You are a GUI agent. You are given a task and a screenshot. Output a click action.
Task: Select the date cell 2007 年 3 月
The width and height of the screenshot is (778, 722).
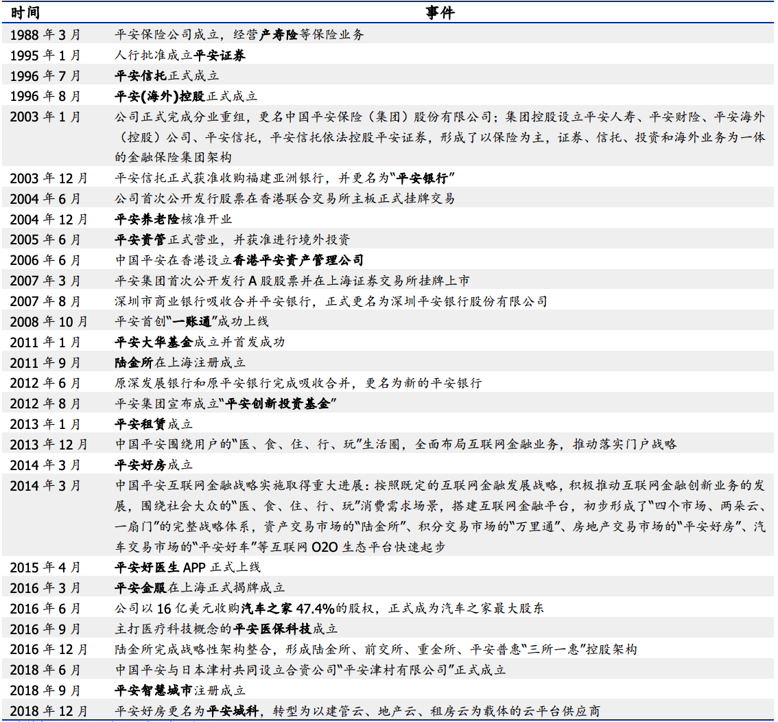point(45,281)
